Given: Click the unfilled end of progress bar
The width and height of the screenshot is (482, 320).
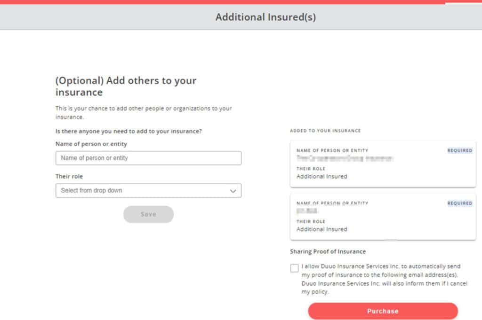Looking at the screenshot, I should point(464,2).
